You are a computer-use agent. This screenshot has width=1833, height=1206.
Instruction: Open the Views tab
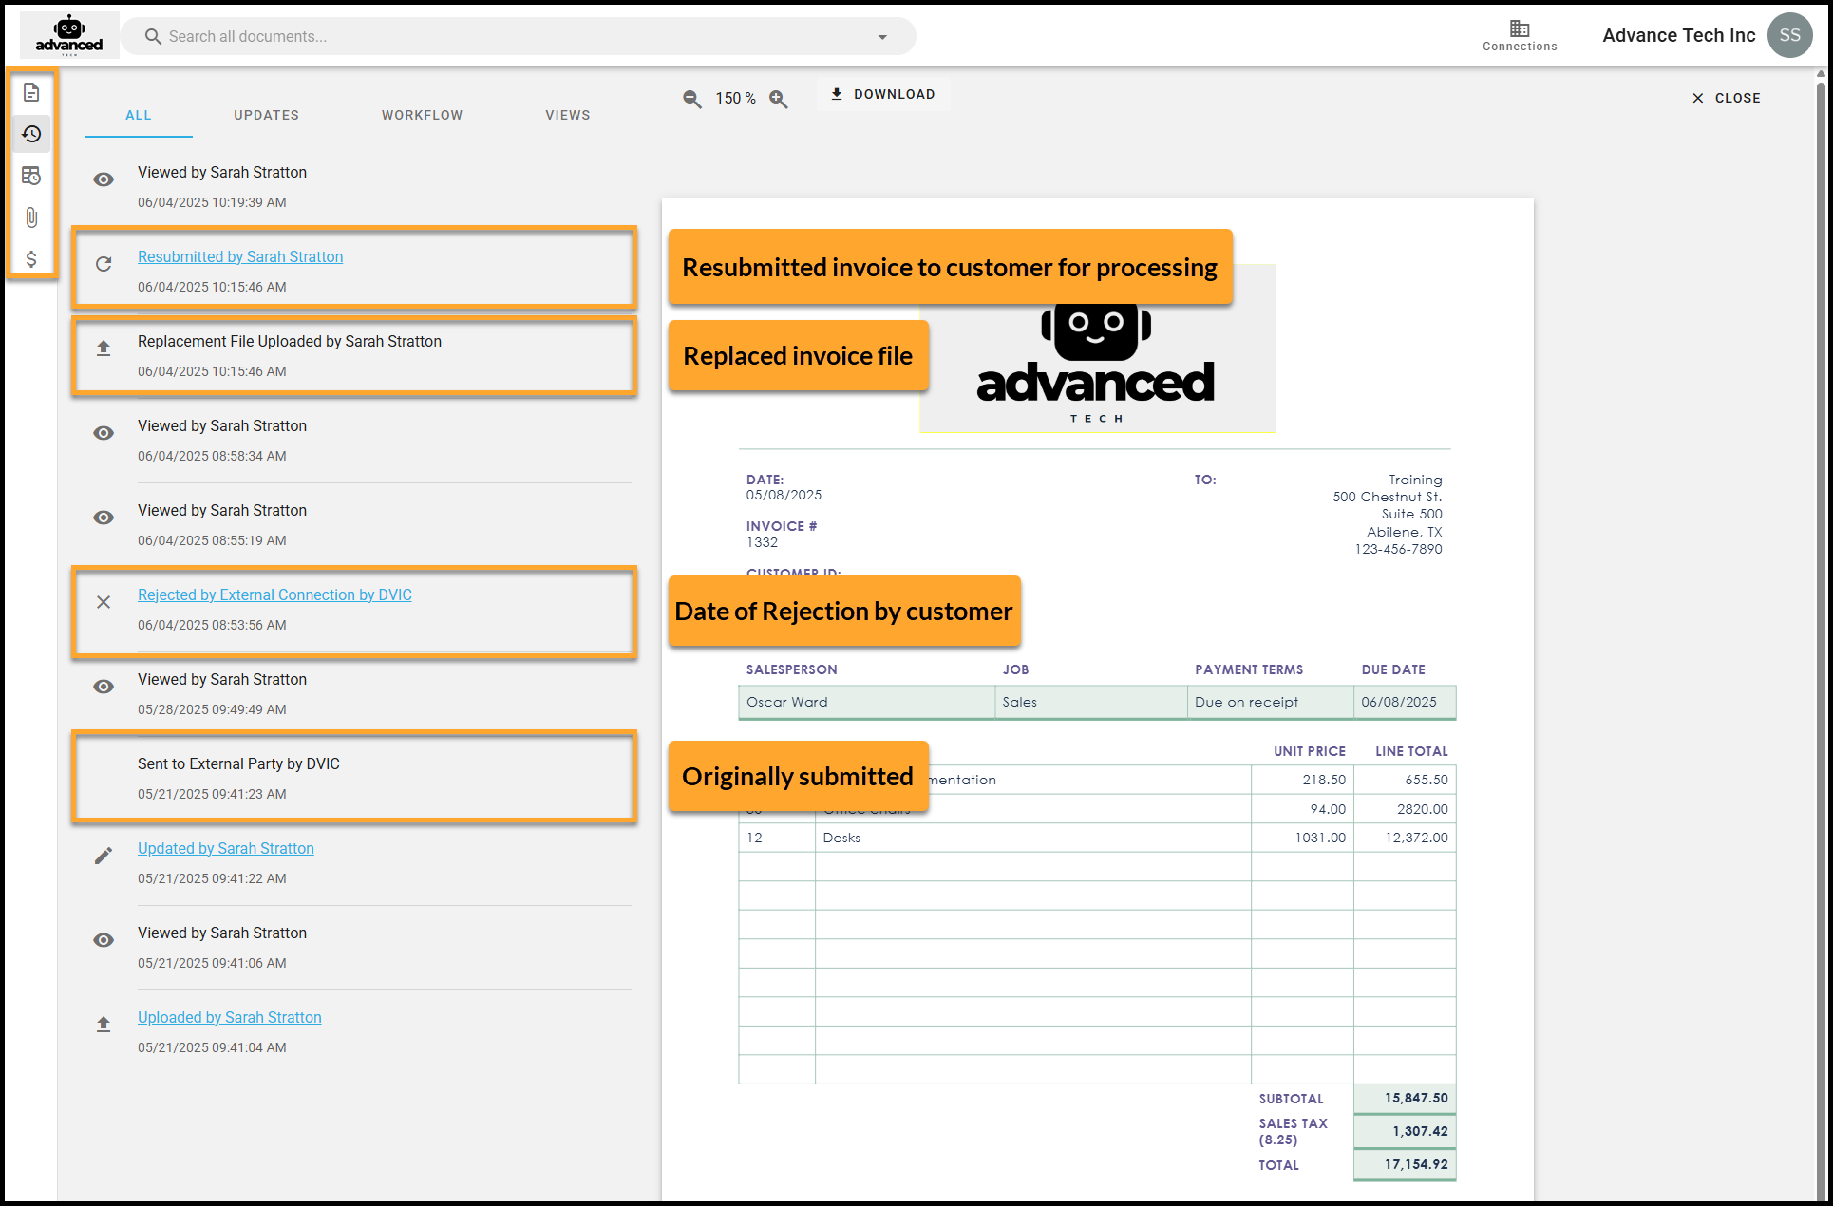coord(567,115)
